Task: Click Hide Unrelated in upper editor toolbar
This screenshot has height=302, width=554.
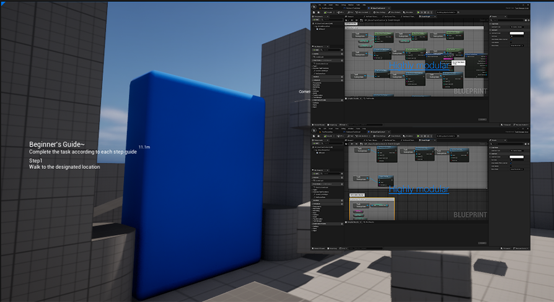Action: pos(362,12)
